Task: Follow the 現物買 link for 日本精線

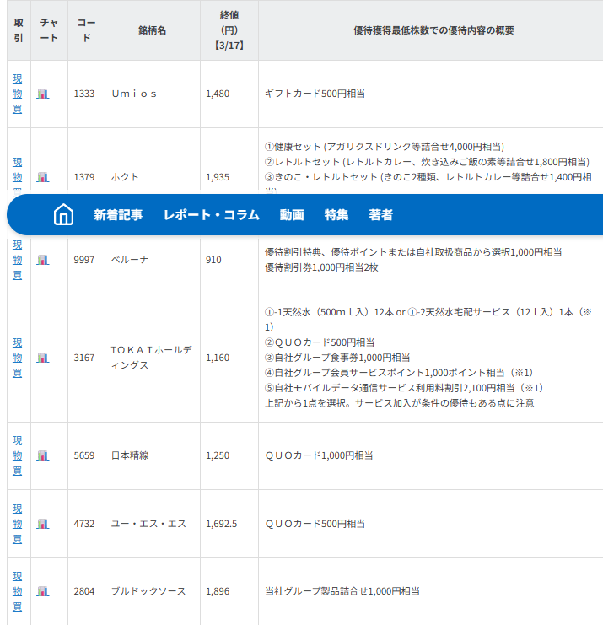Action: [18, 455]
